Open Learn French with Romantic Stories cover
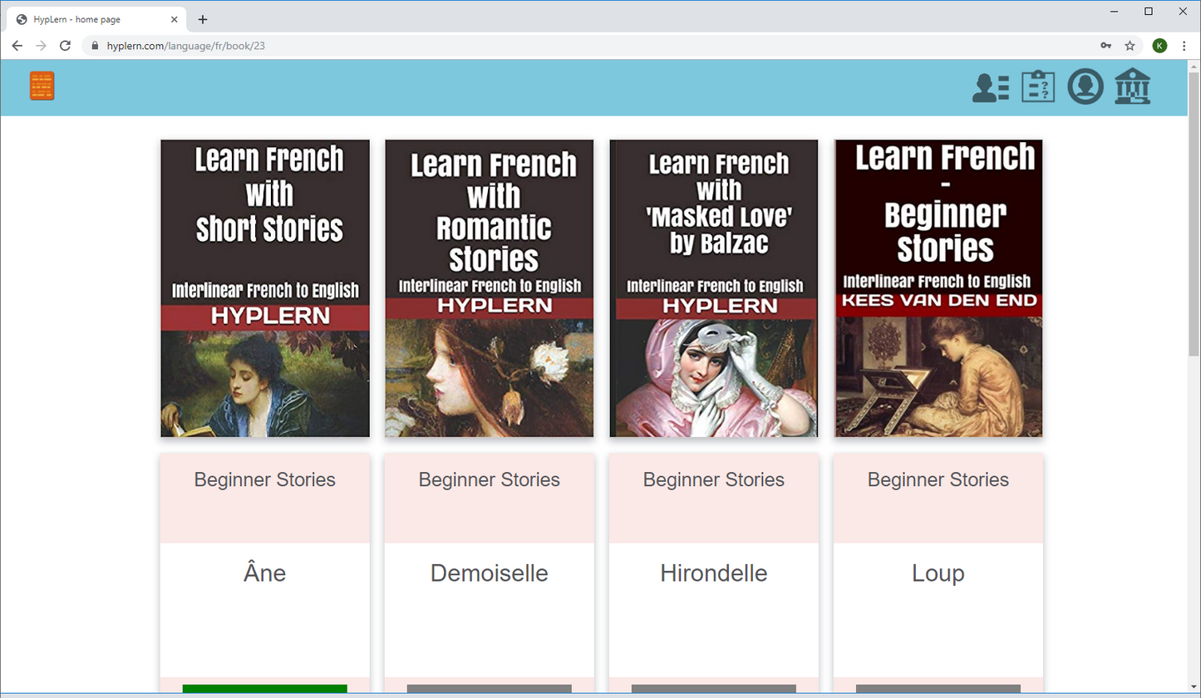Image resolution: width=1201 pixels, height=698 pixels. click(490, 288)
